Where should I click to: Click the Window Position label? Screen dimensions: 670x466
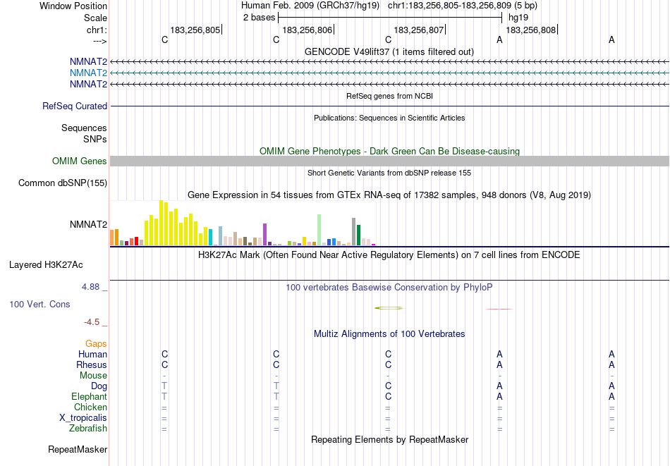[x=73, y=6]
